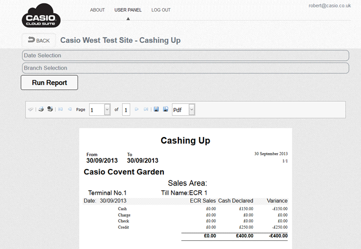Viewport: 361px width, 249px height.
Task: Go to first page of report
Action: [x=61, y=109]
